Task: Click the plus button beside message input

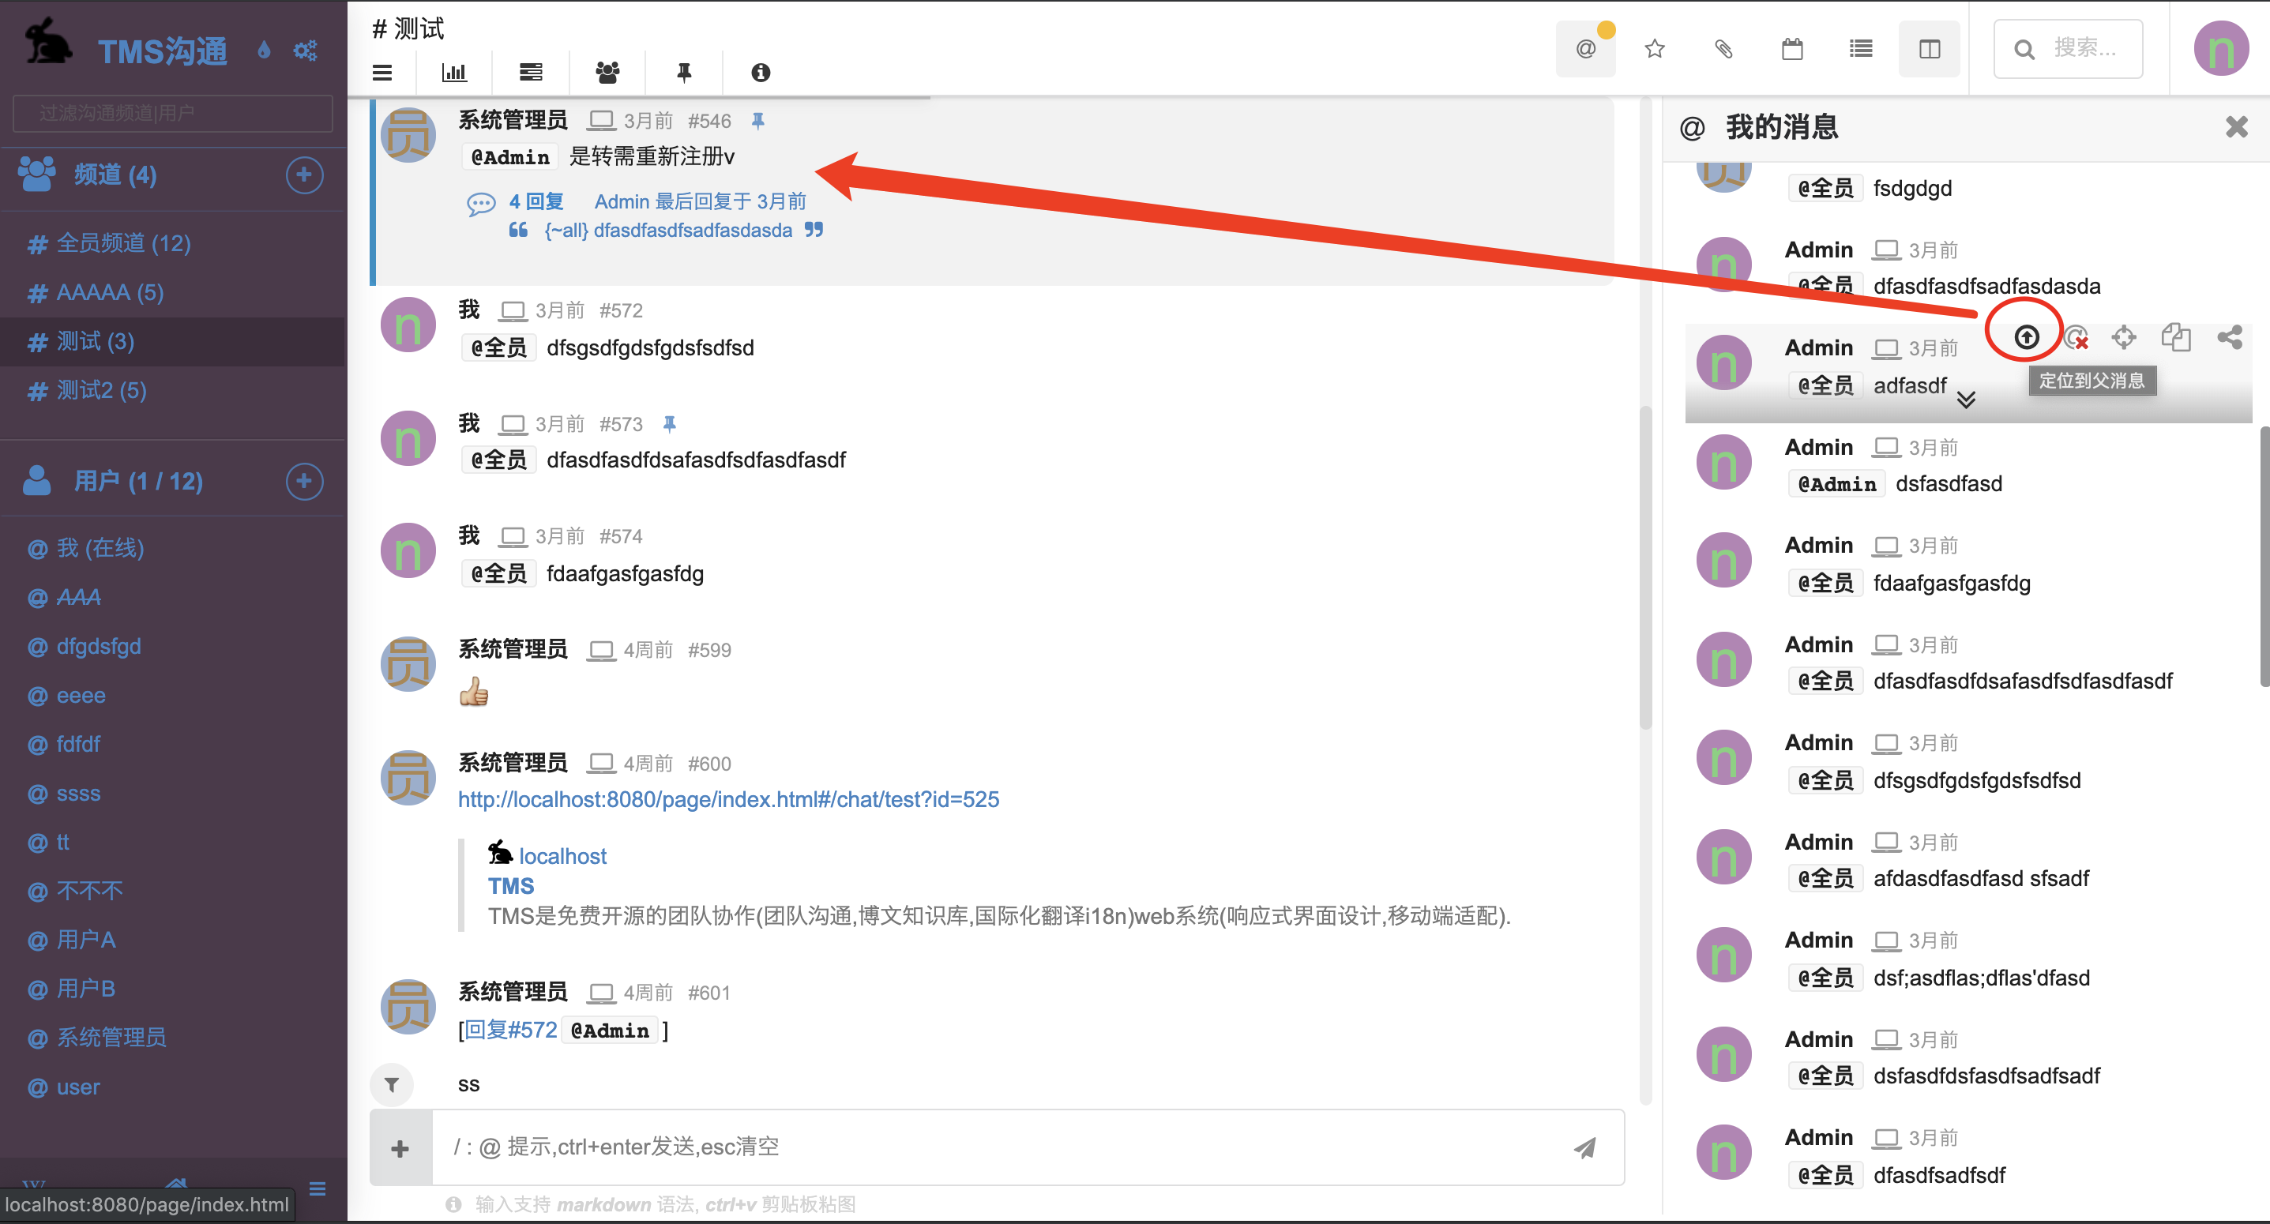Action: (x=400, y=1148)
